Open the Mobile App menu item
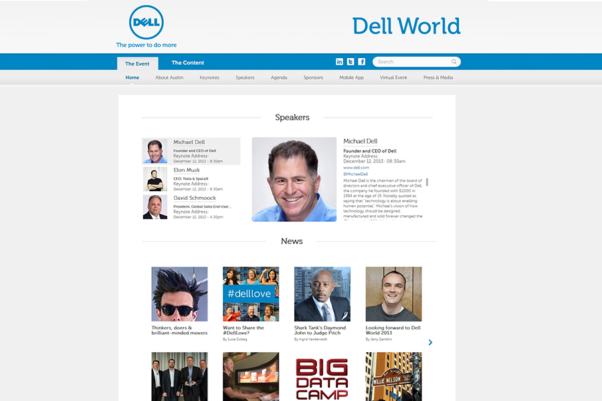 click(351, 78)
